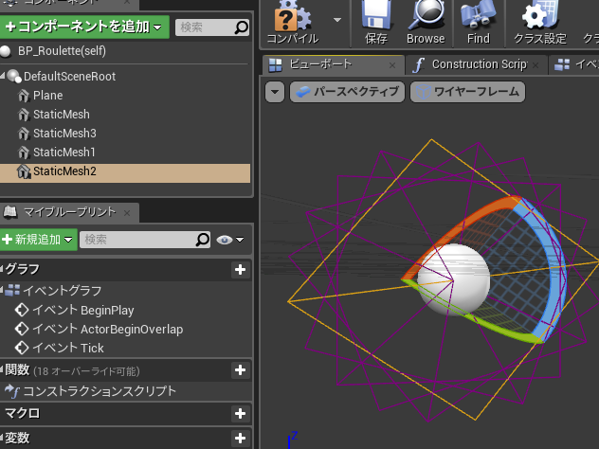Screen dimensions: 599x449
Task: Click the StaticMesh1 component icon
Action: [24, 153]
